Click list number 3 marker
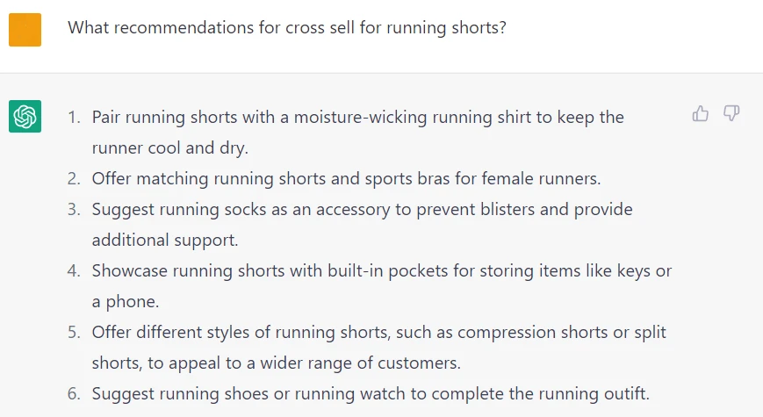The image size is (763, 417). coord(74,209)
